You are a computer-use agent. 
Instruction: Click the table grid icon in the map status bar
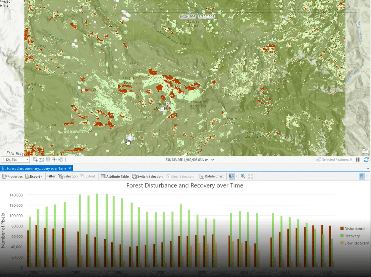(x=48, y=159)
